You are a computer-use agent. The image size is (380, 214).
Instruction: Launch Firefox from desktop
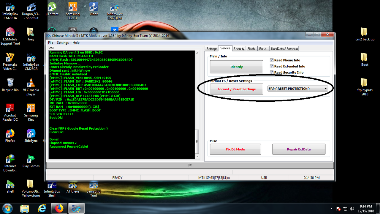click(10, 136)
